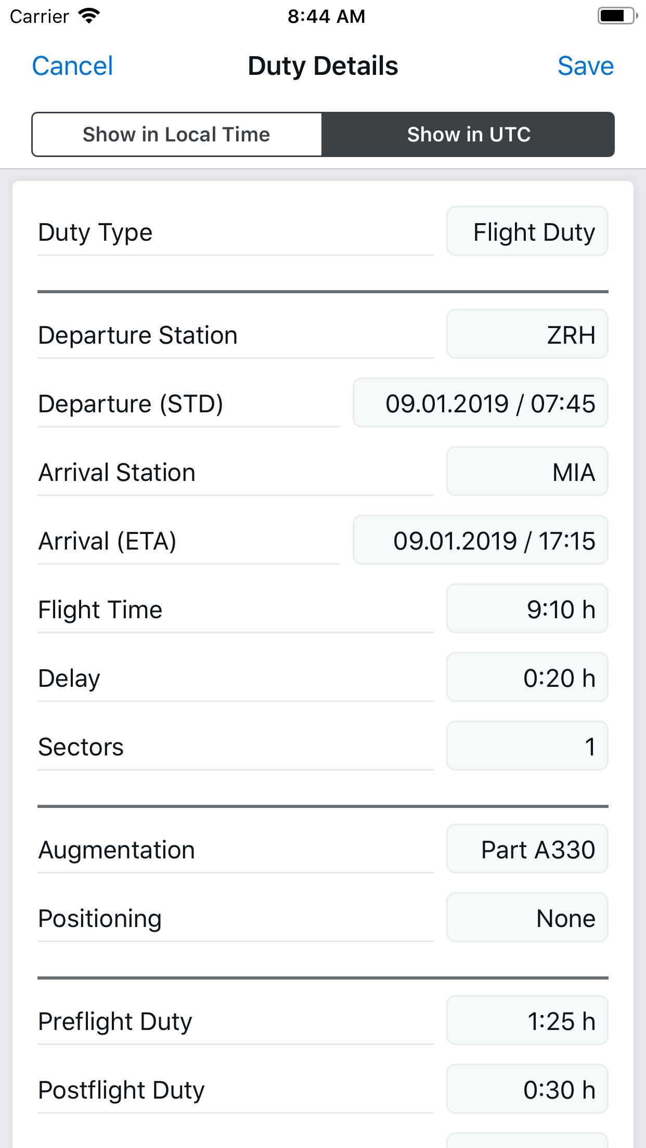Tap the Wi-Fi status icon

tap(89, 16)
